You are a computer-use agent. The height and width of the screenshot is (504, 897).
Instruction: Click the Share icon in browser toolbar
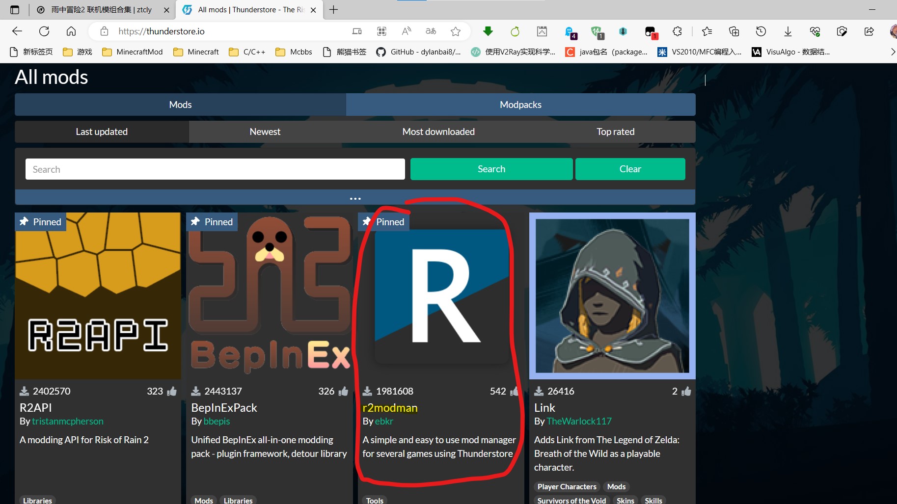pos(869,31)
